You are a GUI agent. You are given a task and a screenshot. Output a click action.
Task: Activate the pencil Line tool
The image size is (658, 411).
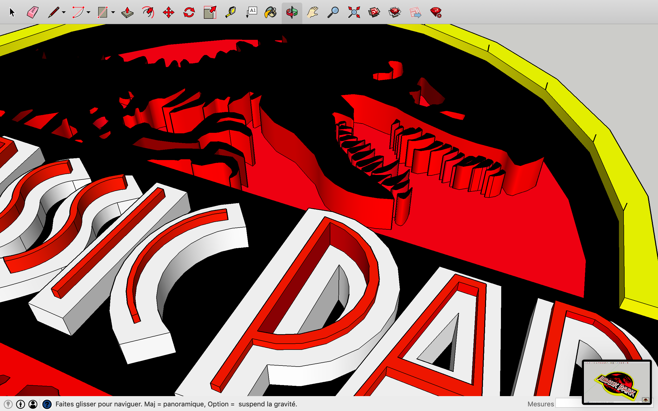pyautogui.click(x=53, y=12)
